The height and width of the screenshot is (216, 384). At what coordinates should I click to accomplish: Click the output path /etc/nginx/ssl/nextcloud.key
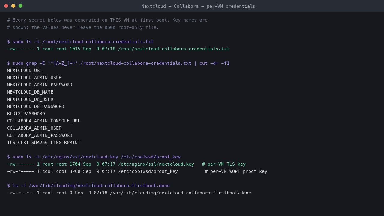[156, 164]
